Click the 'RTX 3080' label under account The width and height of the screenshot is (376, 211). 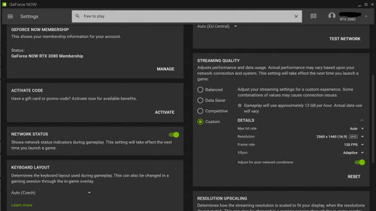347,20
